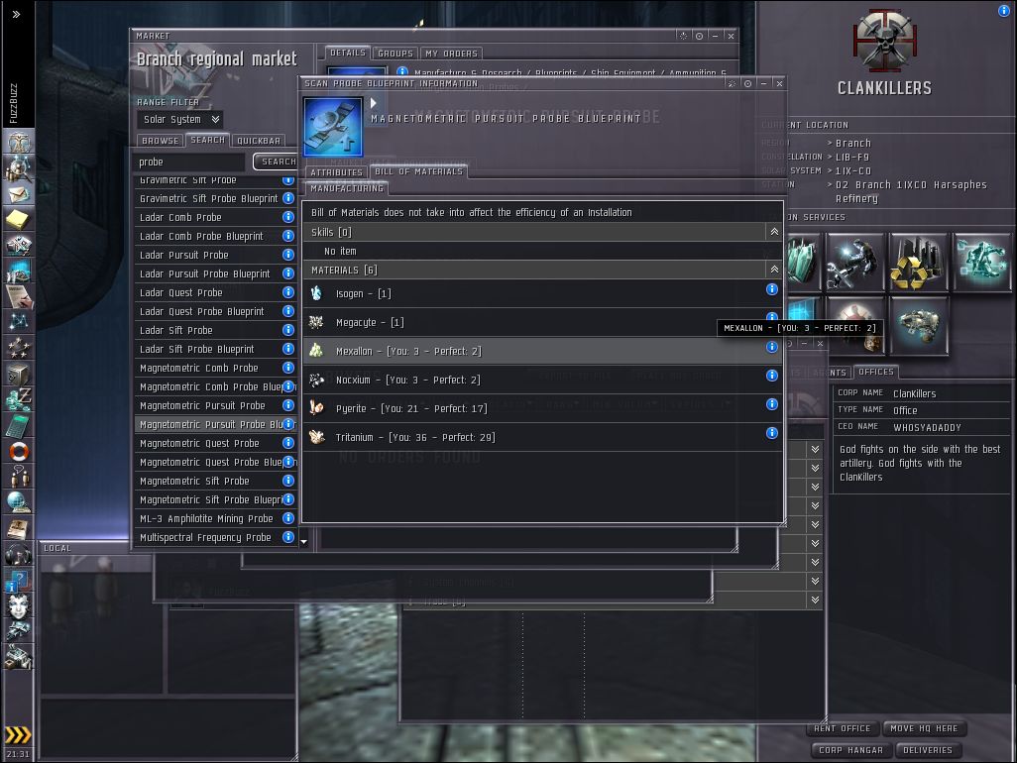
Task: Open the Corp Hangar button
Action: pyautogui.click(x=850, y=750)
